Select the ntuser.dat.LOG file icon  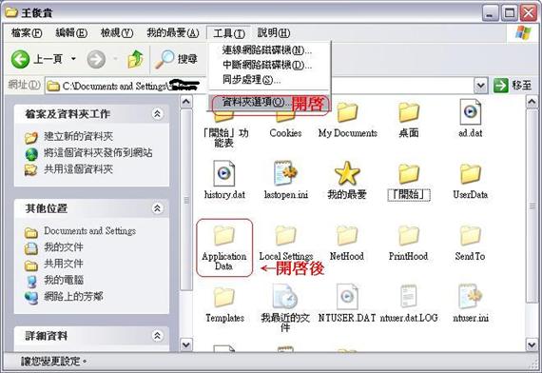click(409, 297)
